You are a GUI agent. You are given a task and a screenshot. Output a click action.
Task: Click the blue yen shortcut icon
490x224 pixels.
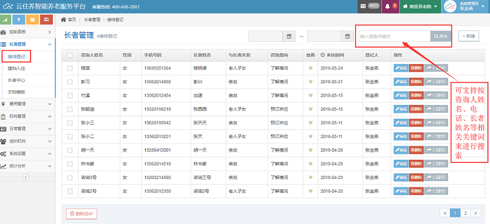coord(20,20)
